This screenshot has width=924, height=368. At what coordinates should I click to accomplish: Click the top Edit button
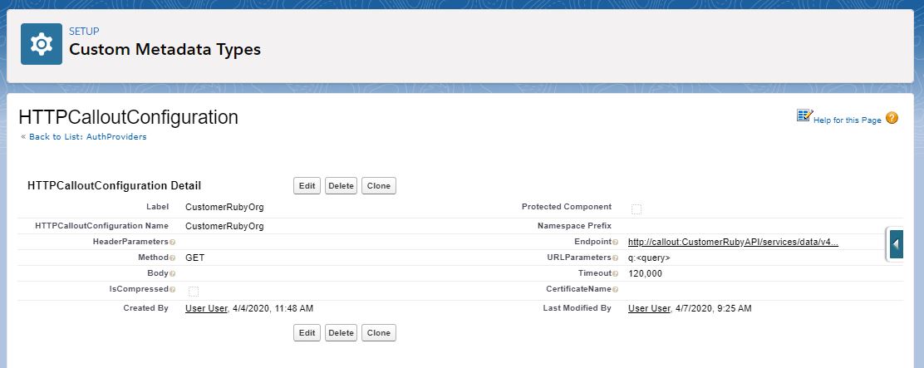click(x=307, y=185)
